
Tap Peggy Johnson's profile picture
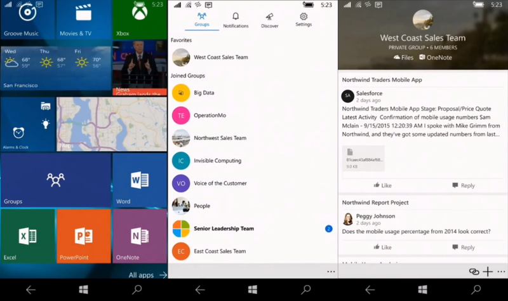click(x=347, y=219)
